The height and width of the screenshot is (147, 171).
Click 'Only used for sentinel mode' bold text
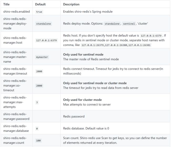click(x=83, y=54)
